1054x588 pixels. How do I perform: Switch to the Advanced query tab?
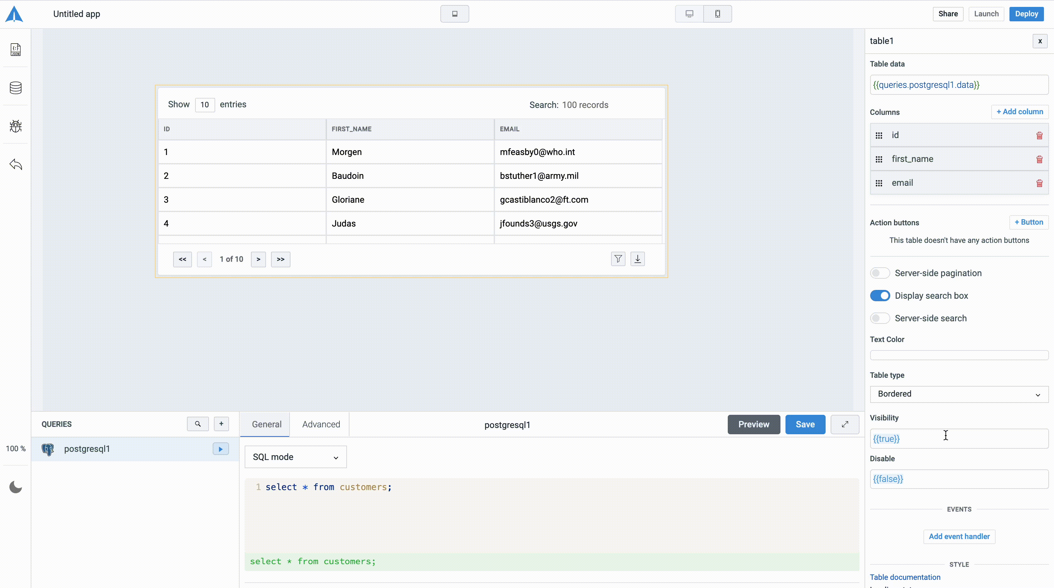tap(321, 424)
